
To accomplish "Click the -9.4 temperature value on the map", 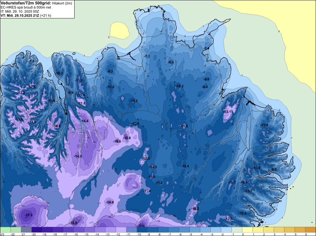I will pos(204,87).
